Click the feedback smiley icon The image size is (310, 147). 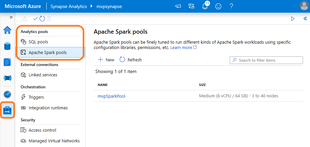click(218, 6)
